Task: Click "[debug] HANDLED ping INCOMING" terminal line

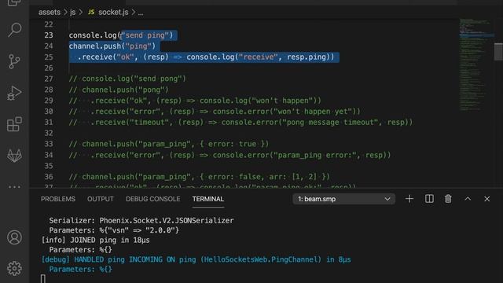Action: [x=196, y=259]
